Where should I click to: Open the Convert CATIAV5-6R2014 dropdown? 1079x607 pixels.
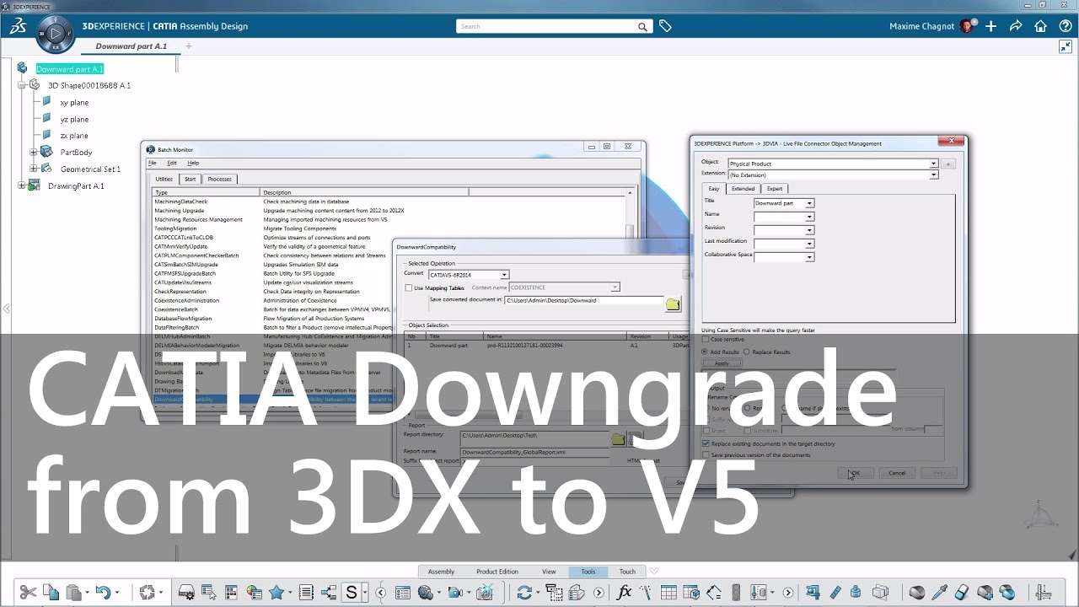pos(504,275)
